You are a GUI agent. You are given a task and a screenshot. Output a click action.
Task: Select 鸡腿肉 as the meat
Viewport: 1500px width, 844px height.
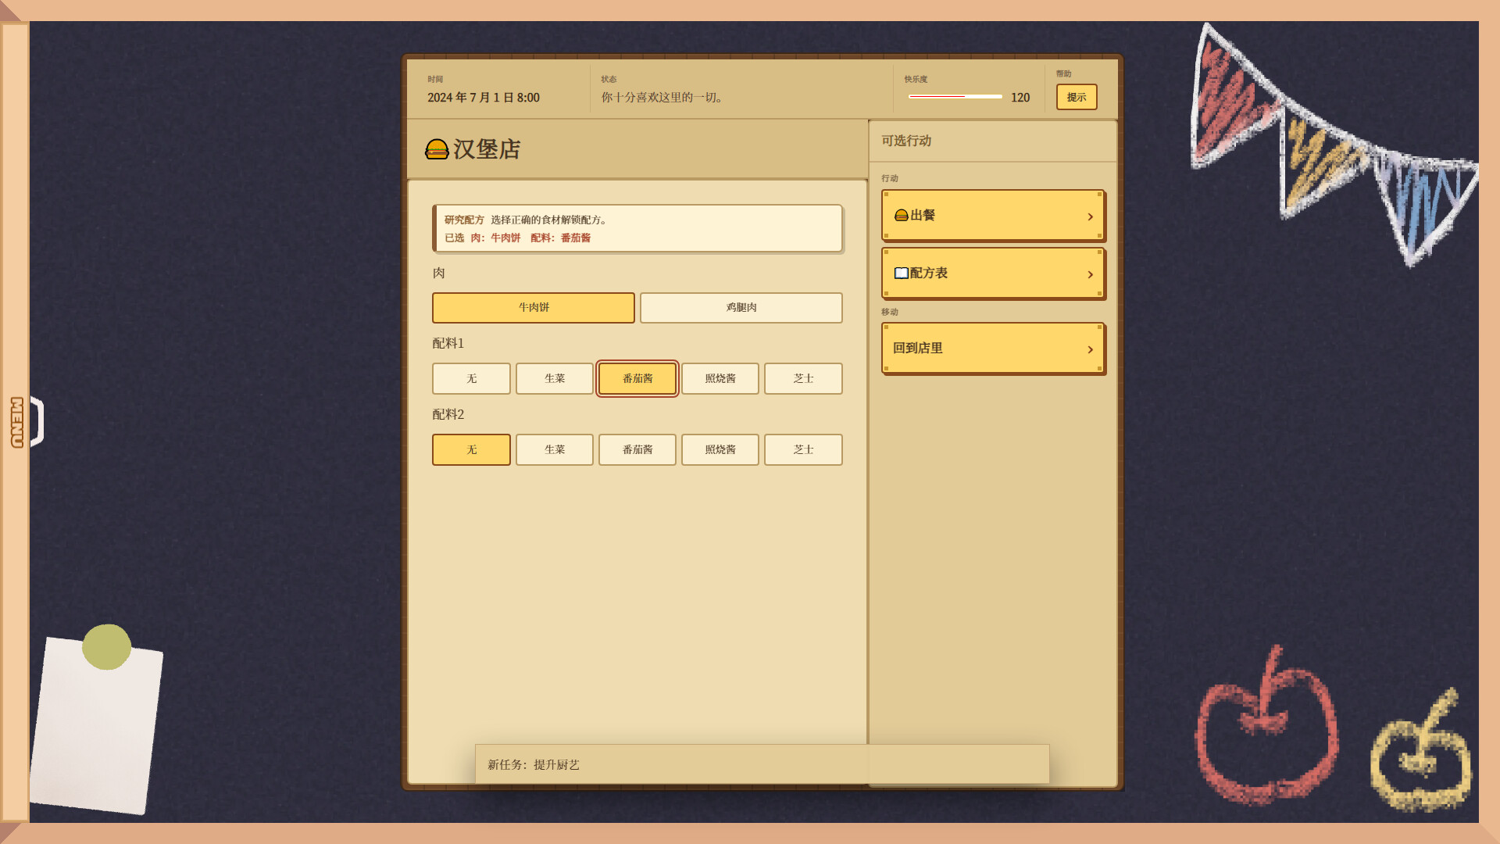coord(741,308)
